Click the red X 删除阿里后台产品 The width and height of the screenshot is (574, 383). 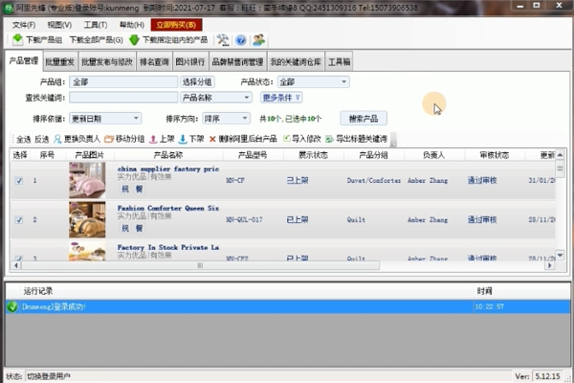(x=212, y=139)
